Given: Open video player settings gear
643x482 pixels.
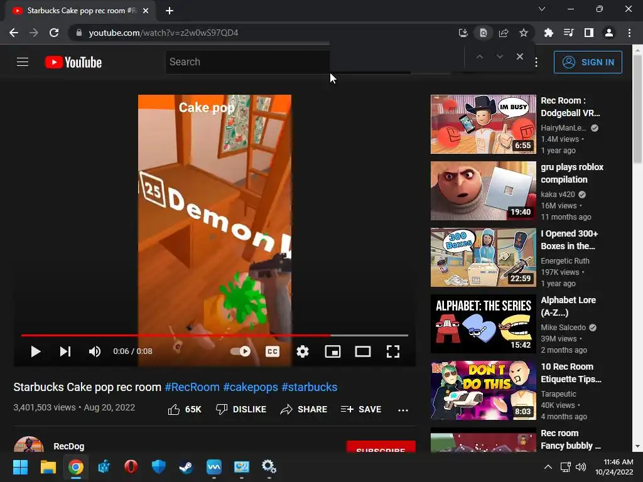Looking at the screenshot, I should (x=303, y=351).
